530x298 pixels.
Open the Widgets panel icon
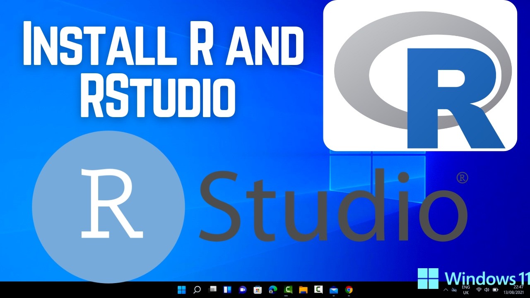[x=227, y=290]
